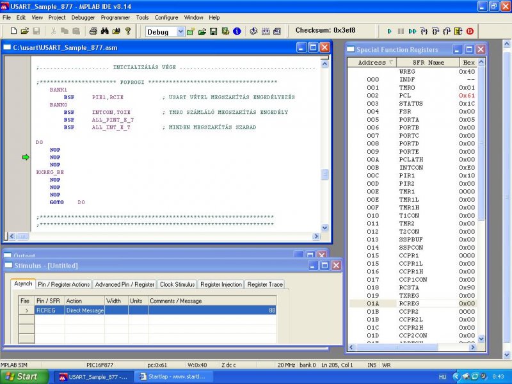Click the red Breakpoints icon

[x=470, y=31]
